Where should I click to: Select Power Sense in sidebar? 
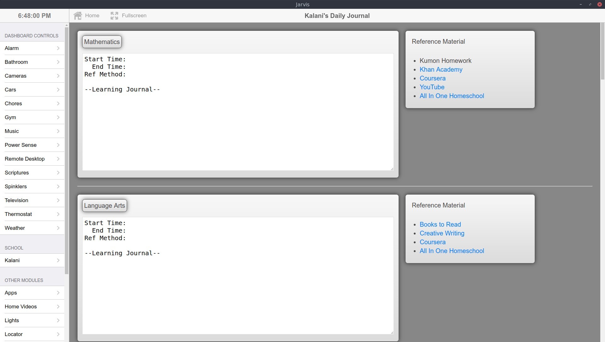point(21,145)
